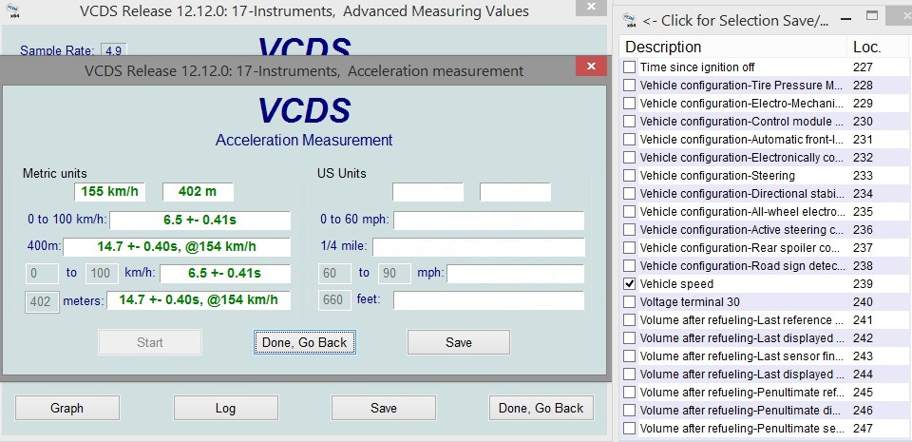Click the first empty US Units speed field
Screen dimensions: 912x442
pyautogui.click(x=428, y=191)
